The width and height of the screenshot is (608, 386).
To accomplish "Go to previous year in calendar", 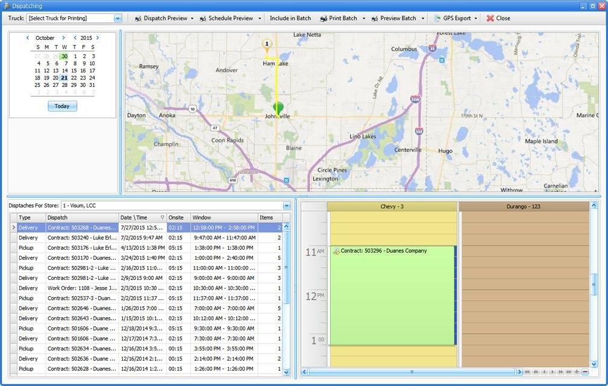I will (x=75, y=38).
